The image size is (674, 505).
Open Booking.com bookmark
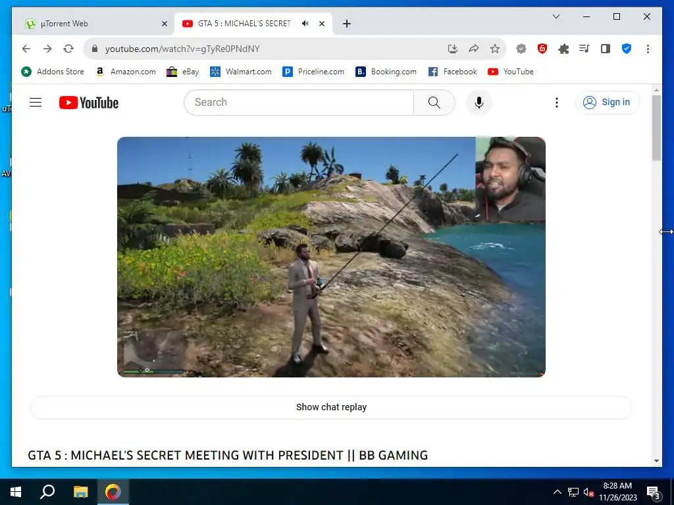tap(386, 72)
